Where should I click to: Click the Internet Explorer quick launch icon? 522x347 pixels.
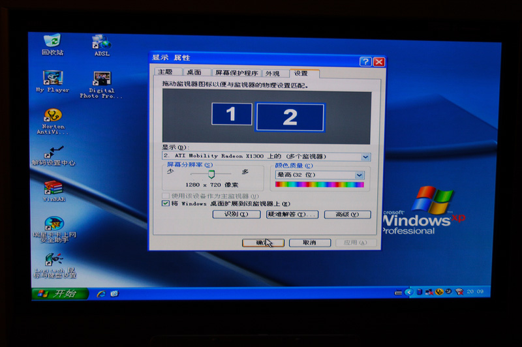click(101, 294)
